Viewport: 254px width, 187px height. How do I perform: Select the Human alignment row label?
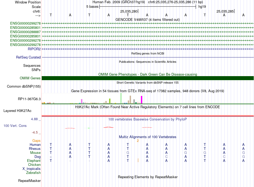coord(35,145)
